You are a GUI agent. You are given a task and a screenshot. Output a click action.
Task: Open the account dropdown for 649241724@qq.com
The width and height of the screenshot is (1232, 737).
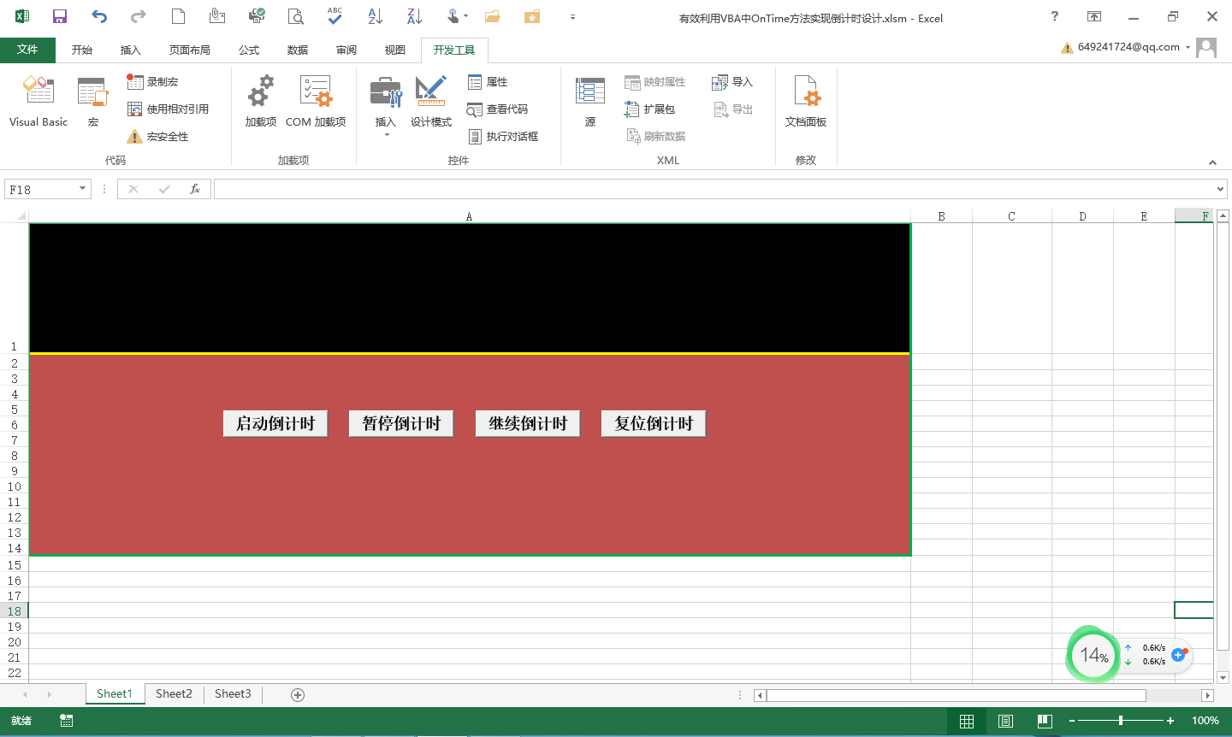1188,48
